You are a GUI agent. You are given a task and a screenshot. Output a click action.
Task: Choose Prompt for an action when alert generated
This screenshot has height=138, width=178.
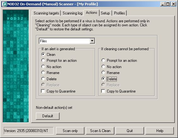(59, 61)
